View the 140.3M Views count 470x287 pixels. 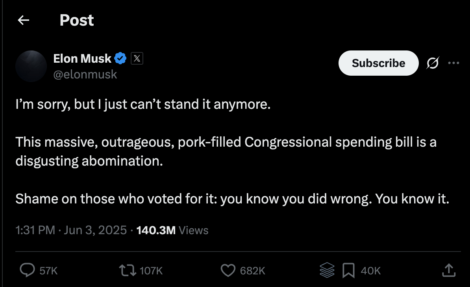172,230
